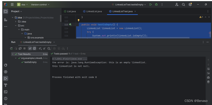Switch to the LinkedList.java tab
The image size is (212, 105).
click(93, 11)
